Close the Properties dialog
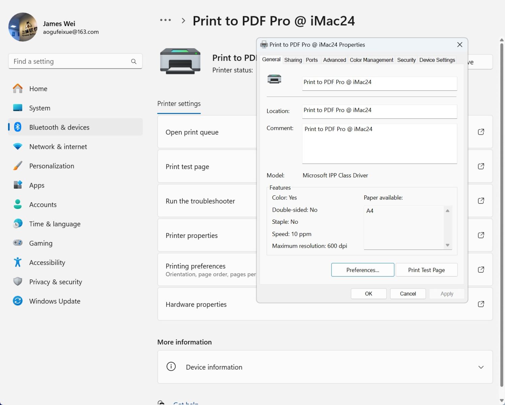The height and width of the screenshot is (405, 505). coord(459,45)
